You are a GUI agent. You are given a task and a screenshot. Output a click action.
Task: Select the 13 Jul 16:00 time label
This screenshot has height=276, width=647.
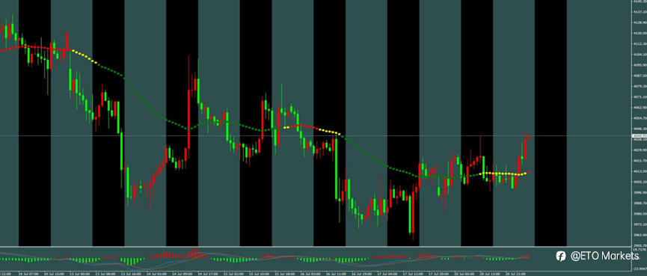pos(131,274)
